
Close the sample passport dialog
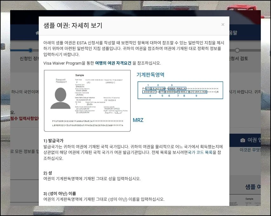[223, 25]
